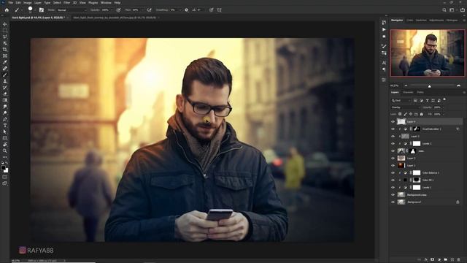
Task: Toggle visibility of Color Fill 1 layer
Action: (393, 180)
